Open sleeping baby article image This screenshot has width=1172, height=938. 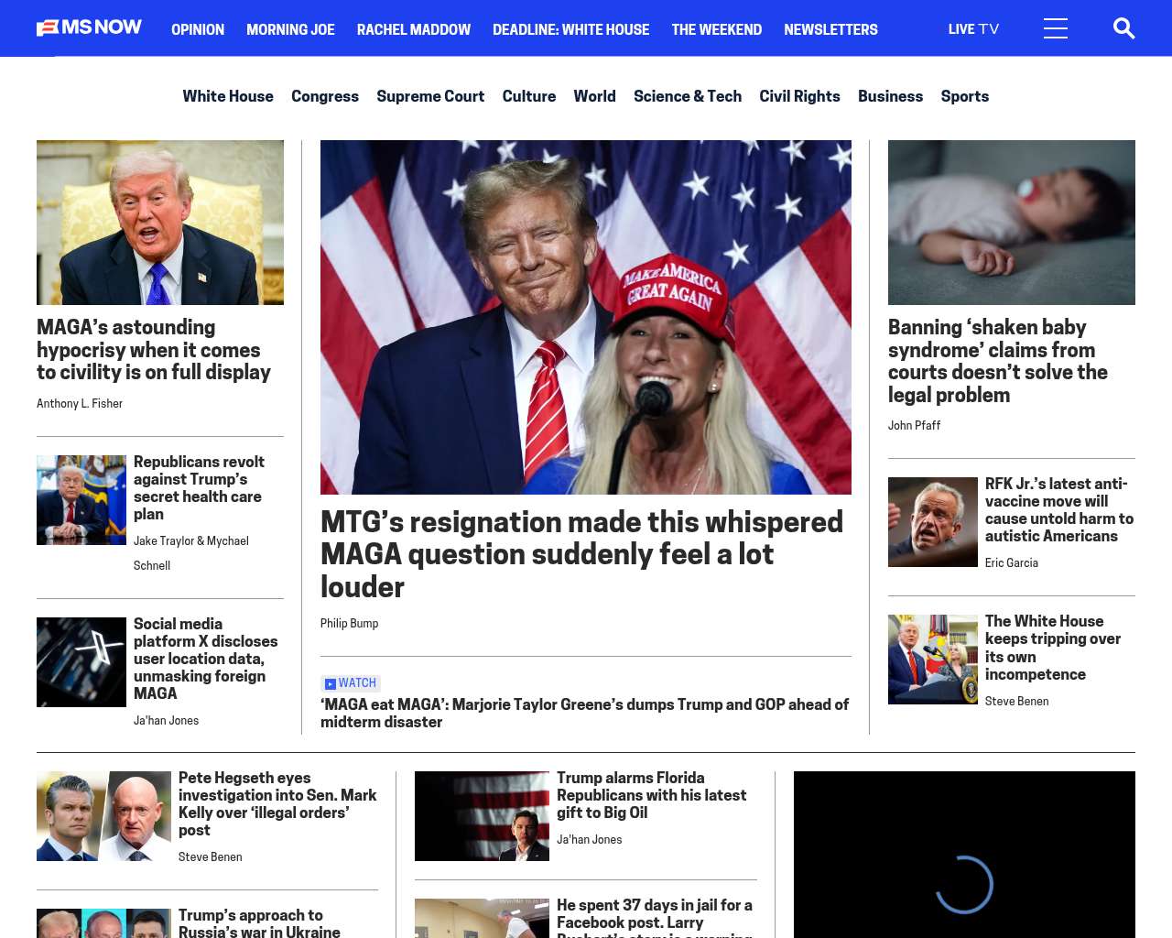point(1012,223)
